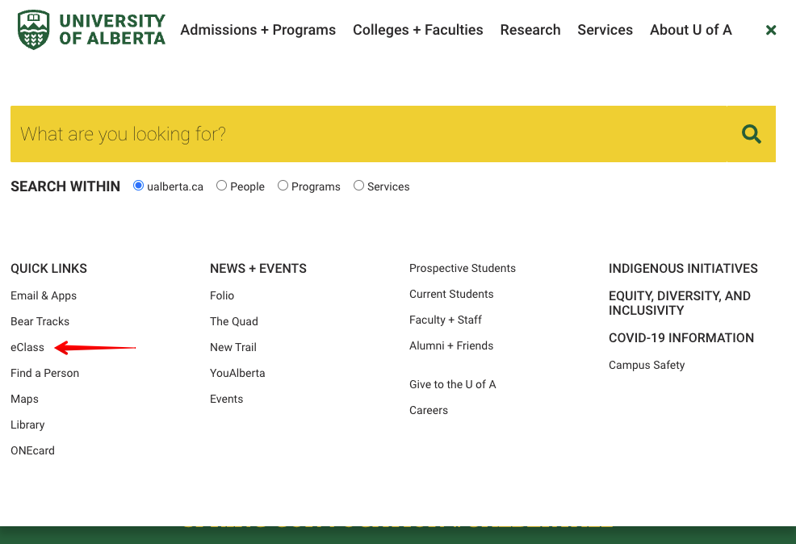Select the Services search radio button
796x544 pixels.
pos(358,186)
